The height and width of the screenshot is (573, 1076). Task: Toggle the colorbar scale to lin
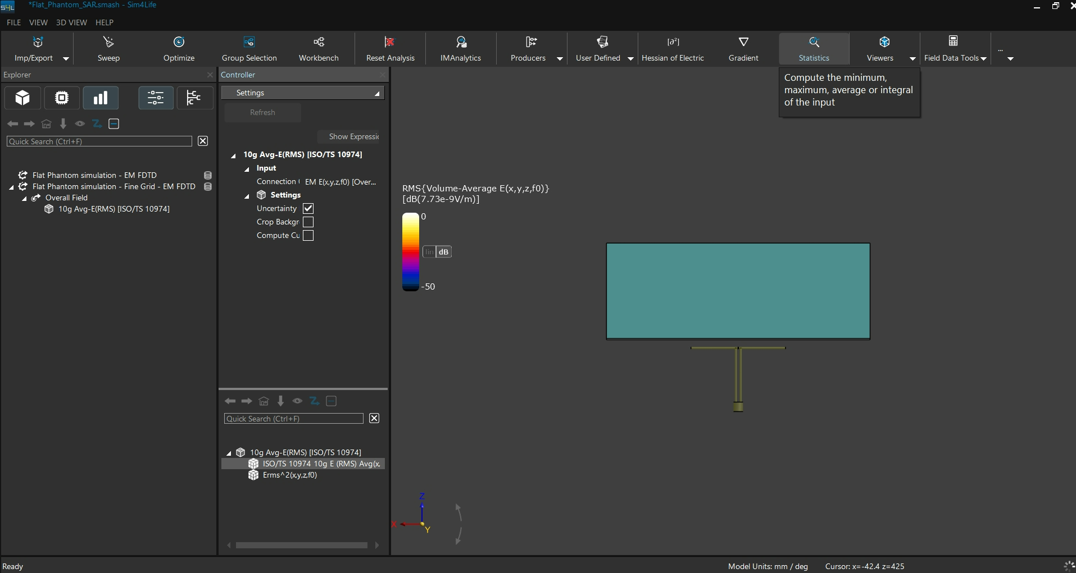(429, 252)
